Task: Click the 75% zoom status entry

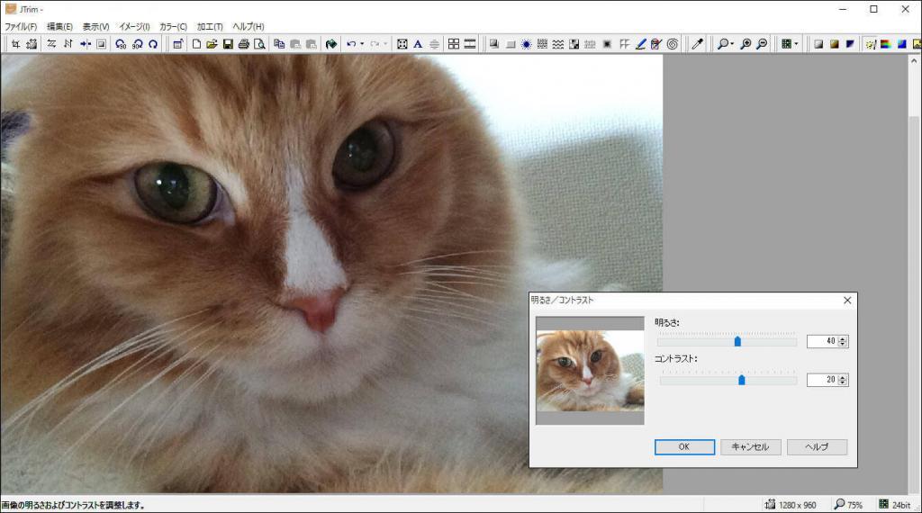Action: coord(848,505)
